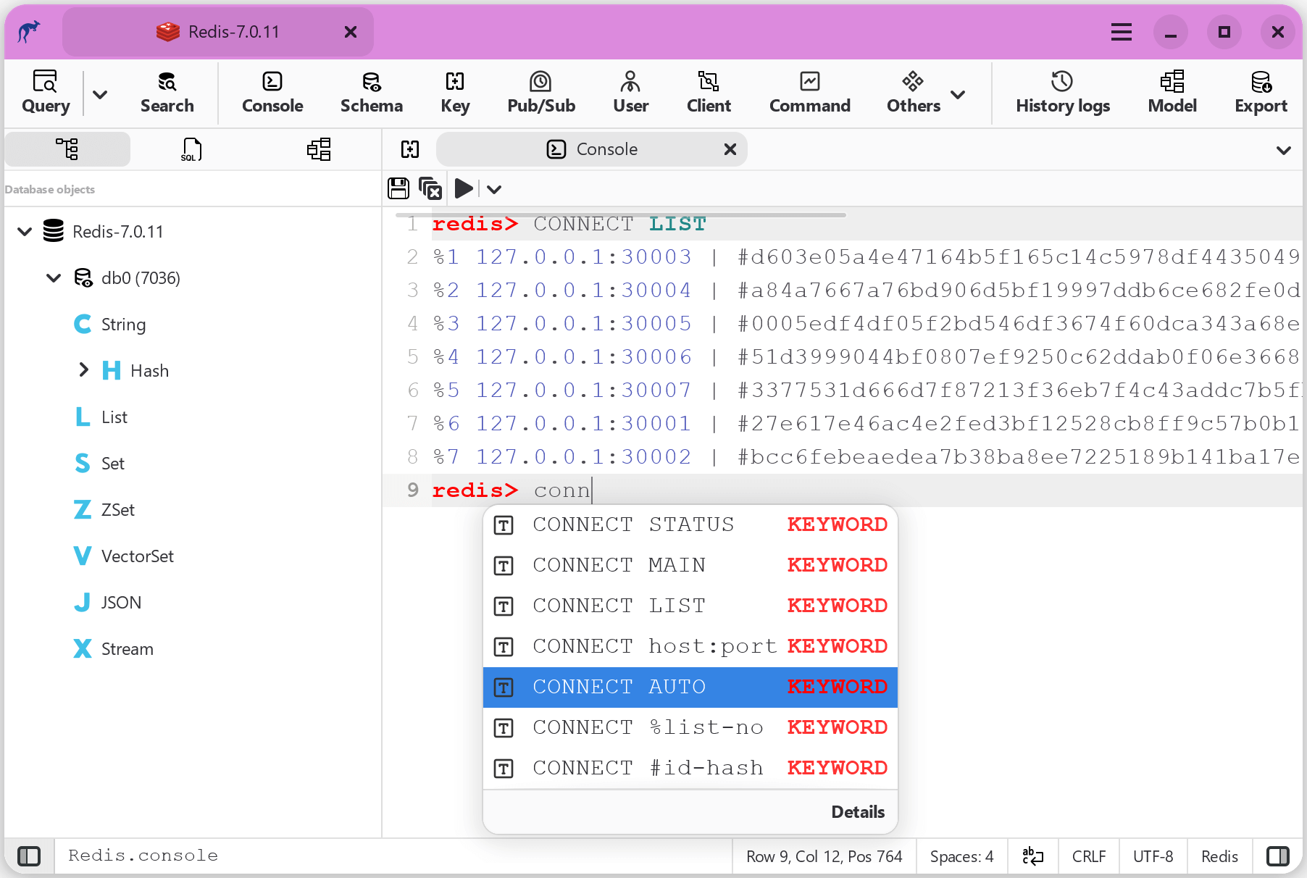This screenshot has height=878, width=1307.
Task: Switch to the model diagram sidebar tab
Action: pos(319,149)
